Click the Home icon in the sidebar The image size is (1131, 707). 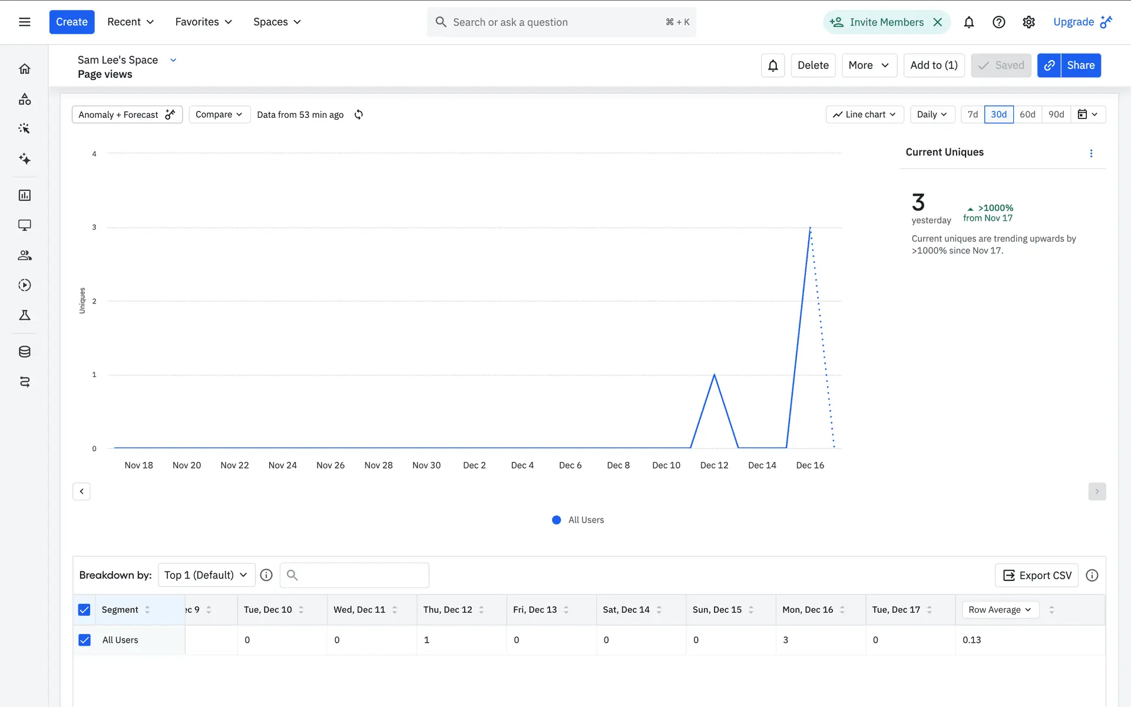pos(25,69)
